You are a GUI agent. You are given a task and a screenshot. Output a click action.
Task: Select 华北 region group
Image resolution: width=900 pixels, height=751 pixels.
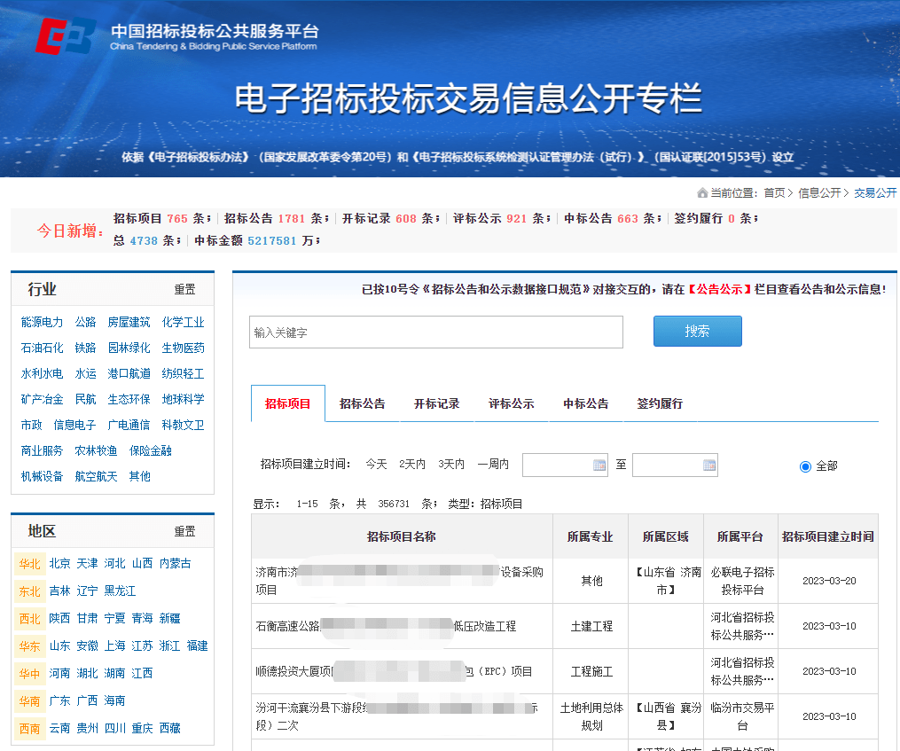click(30, 564)
